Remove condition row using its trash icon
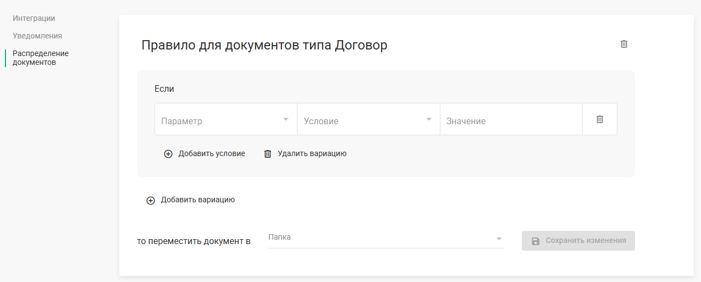Viewport: 701px width, 282px height. (600, 119)
